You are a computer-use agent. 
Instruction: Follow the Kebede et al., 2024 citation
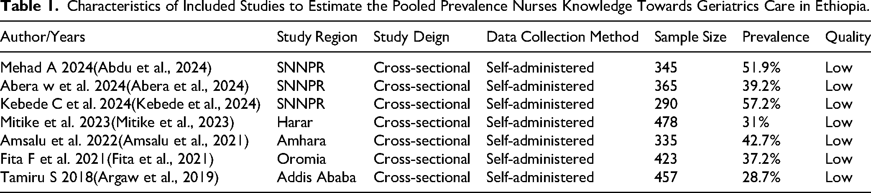[197, 104]
